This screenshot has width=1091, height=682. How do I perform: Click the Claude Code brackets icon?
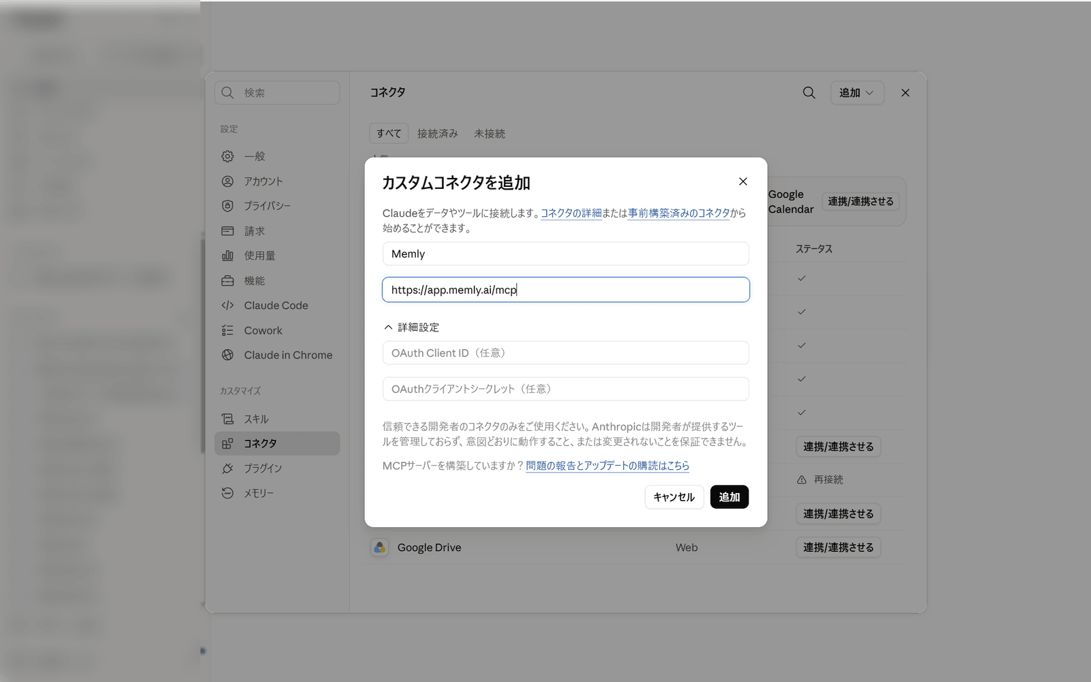[x=228, y=306]
